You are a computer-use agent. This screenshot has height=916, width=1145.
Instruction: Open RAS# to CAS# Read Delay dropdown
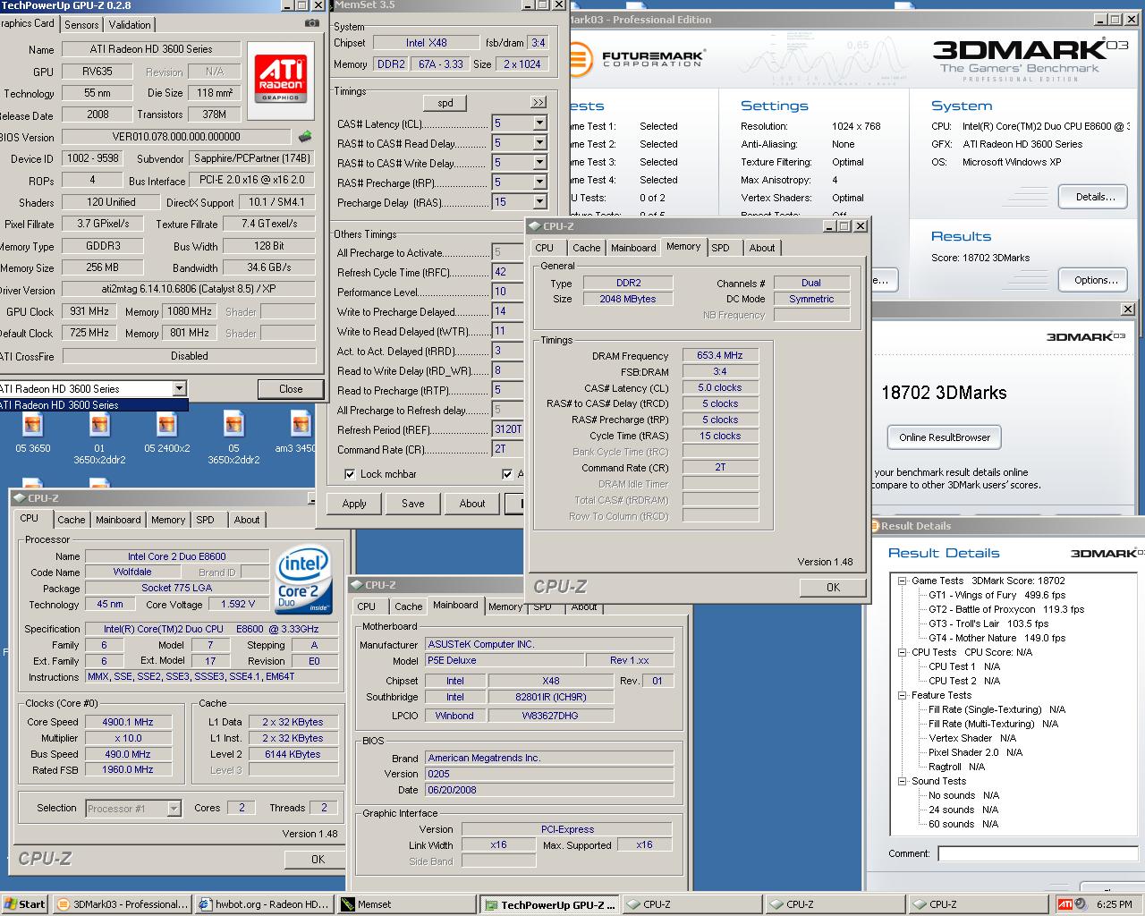coord(539,143)
